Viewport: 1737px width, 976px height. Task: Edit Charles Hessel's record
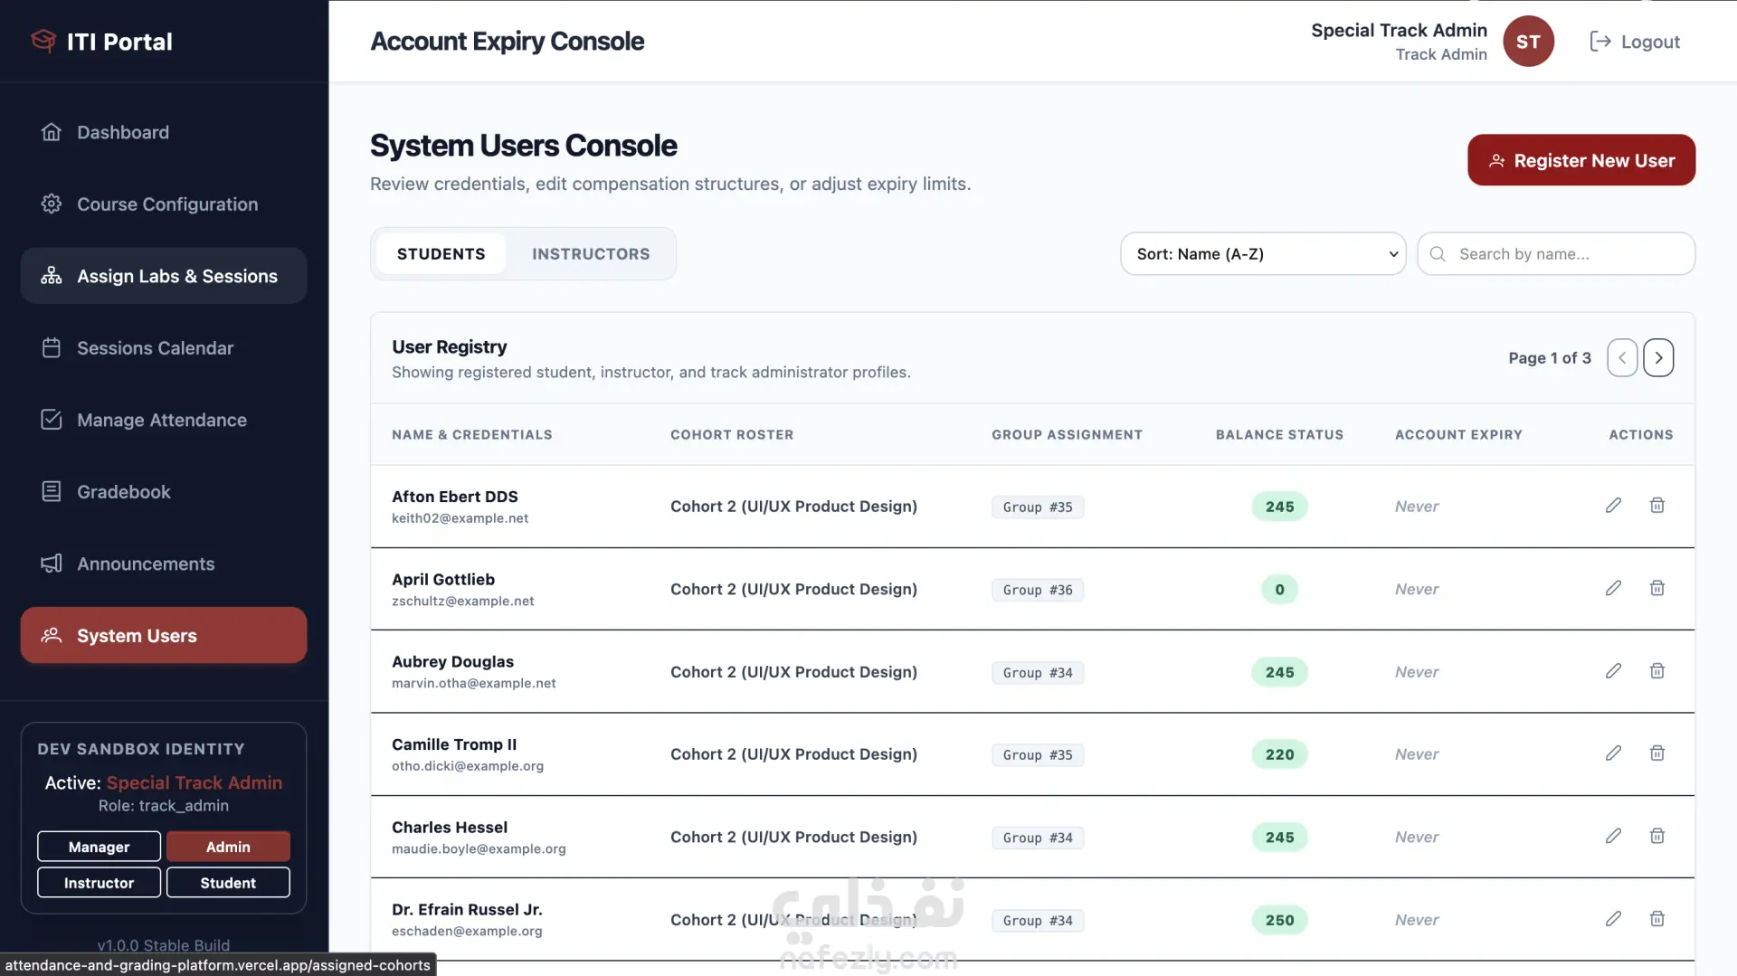click(x=1613, y=836)
